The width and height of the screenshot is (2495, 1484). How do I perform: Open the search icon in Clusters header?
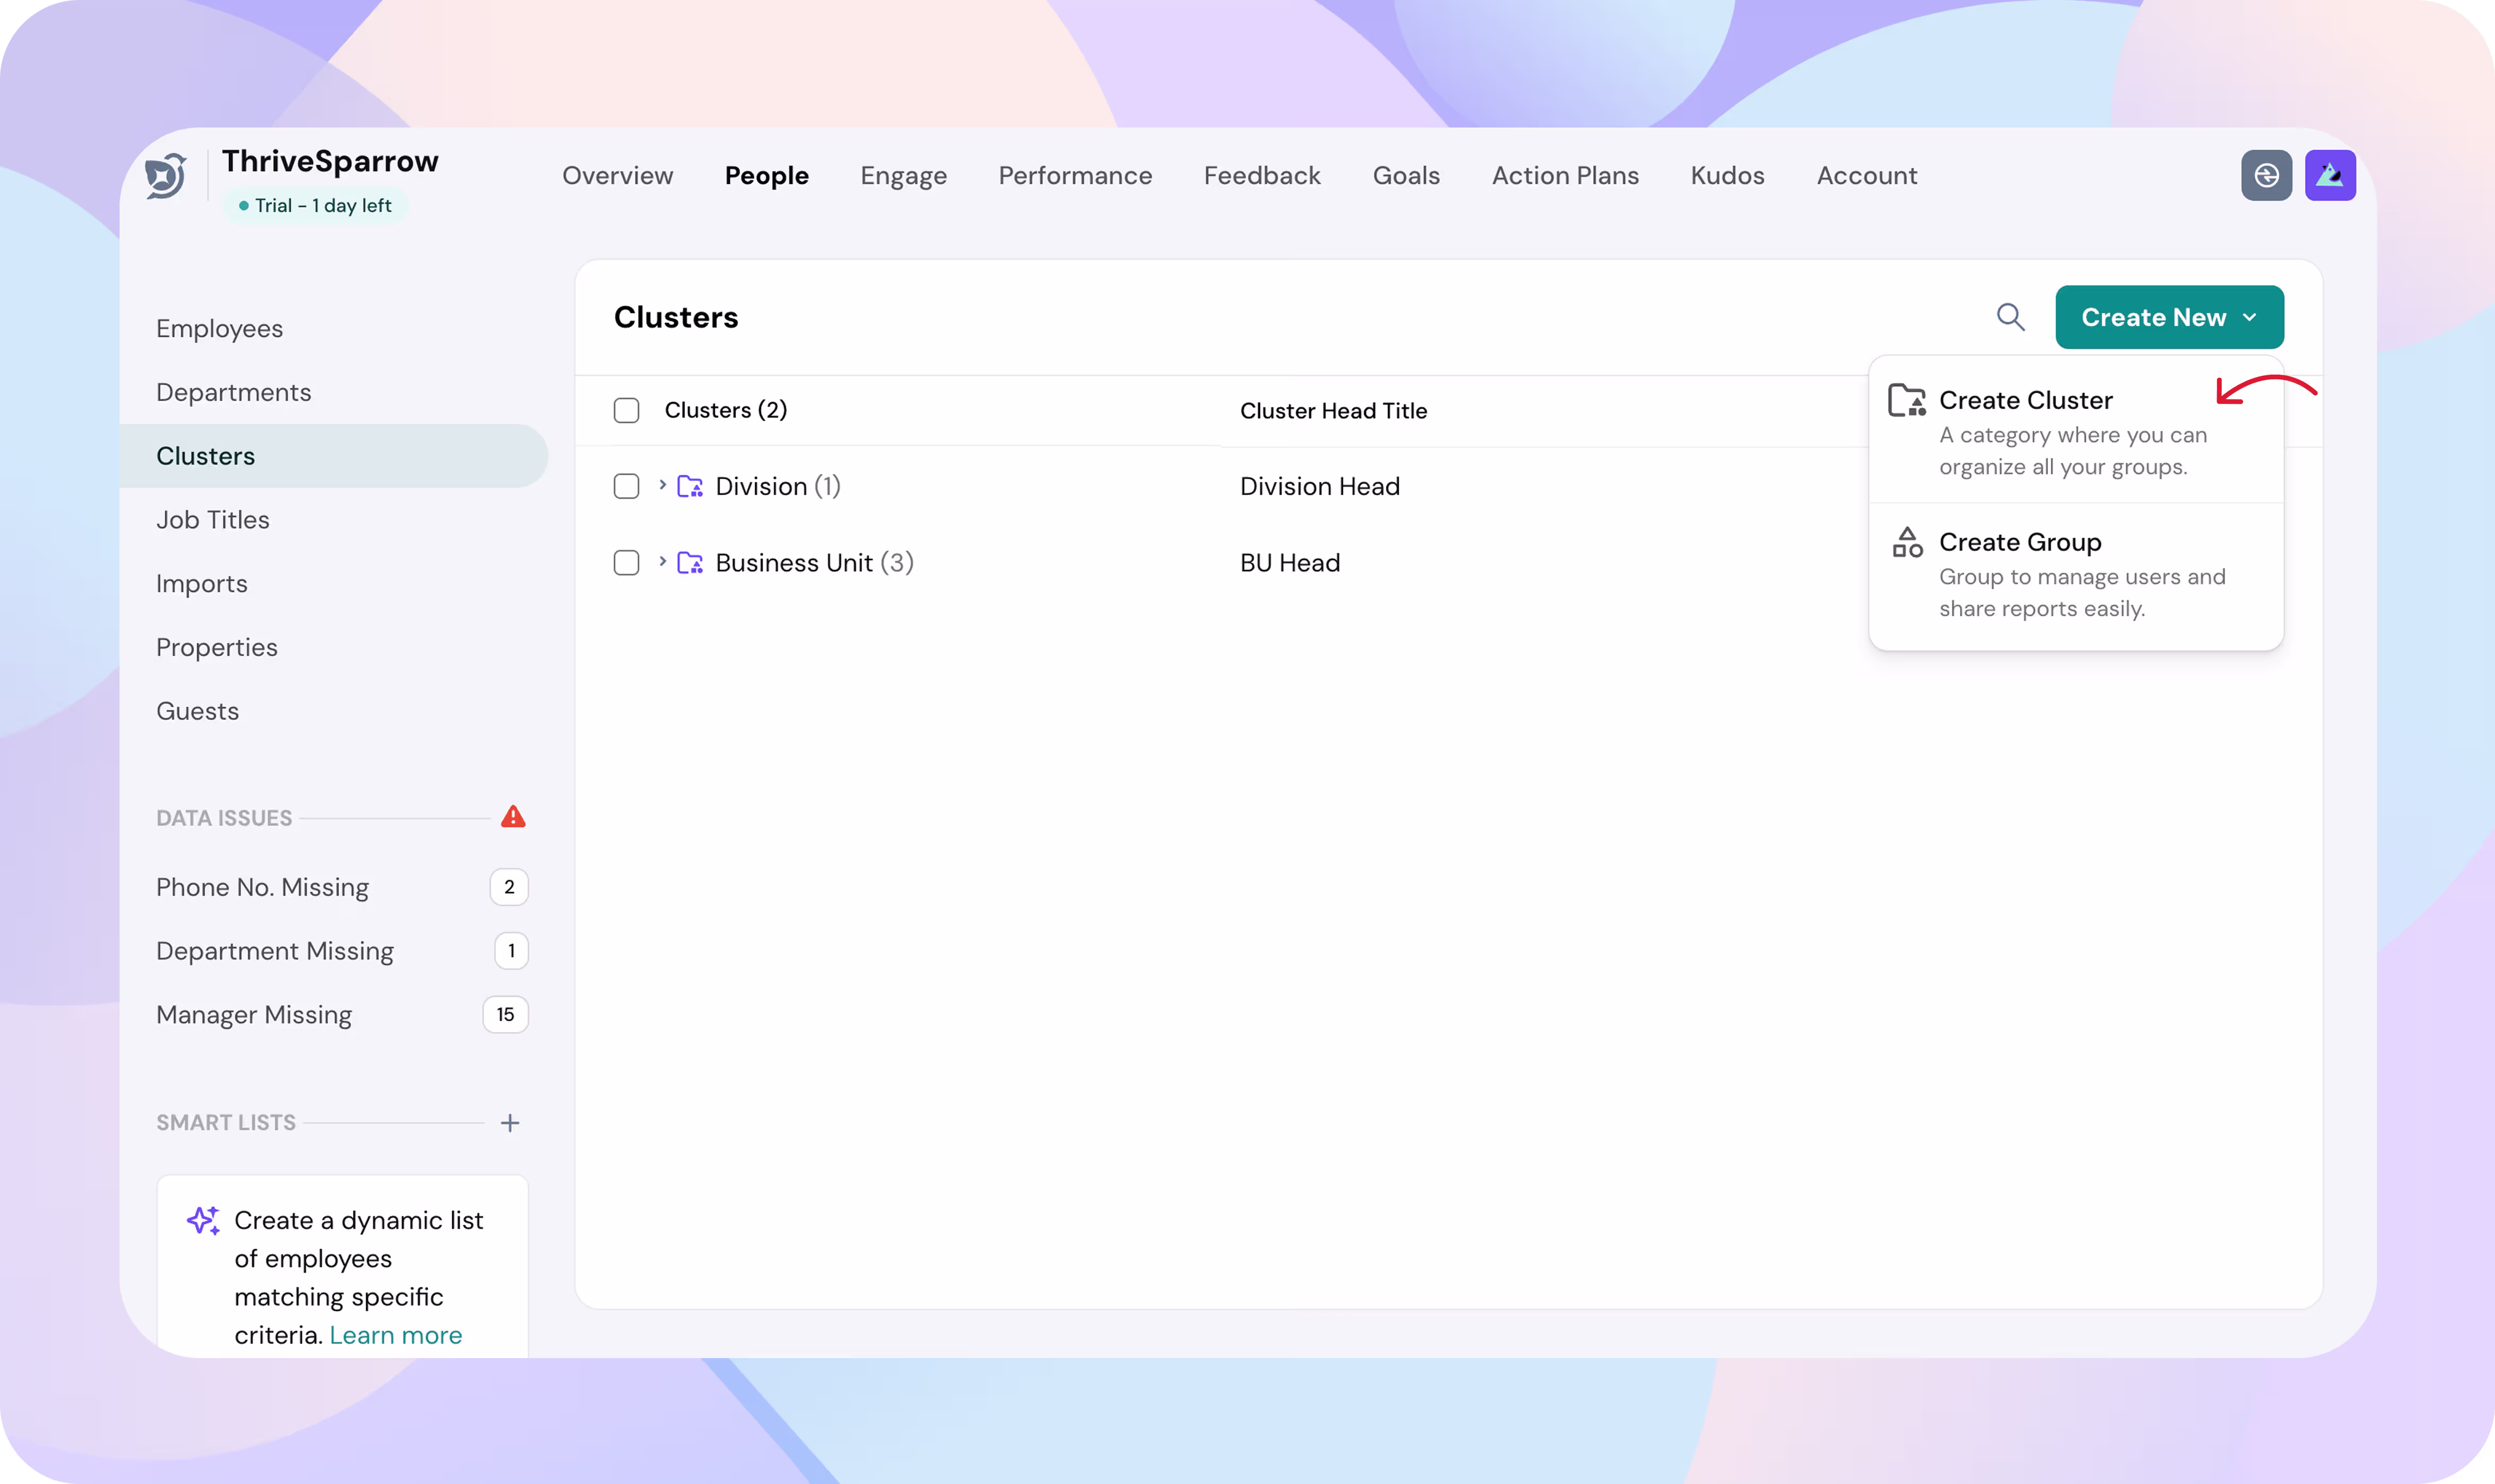pos(2010,317)
